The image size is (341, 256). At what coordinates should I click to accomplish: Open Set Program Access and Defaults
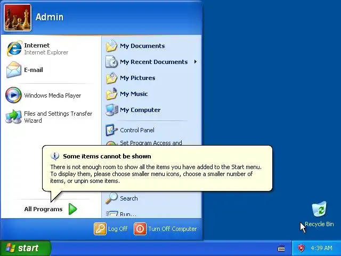[x=151, y=142]
